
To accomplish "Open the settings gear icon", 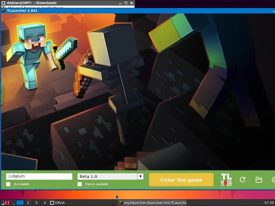I will tap(273, 180).
